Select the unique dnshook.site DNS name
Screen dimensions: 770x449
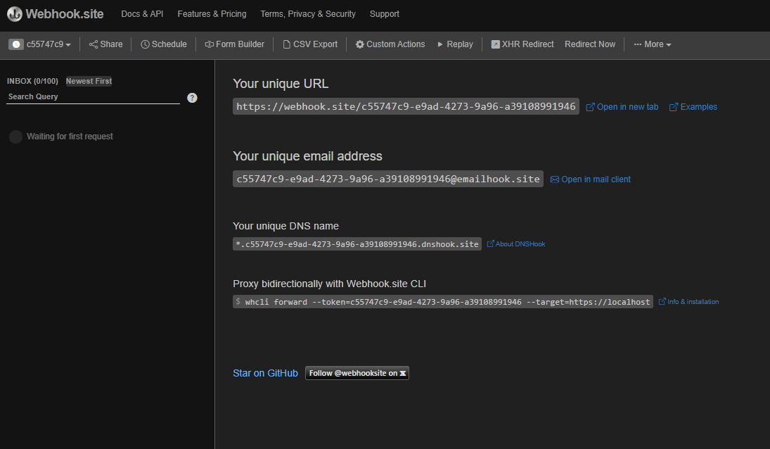click(x=357, y=244)
